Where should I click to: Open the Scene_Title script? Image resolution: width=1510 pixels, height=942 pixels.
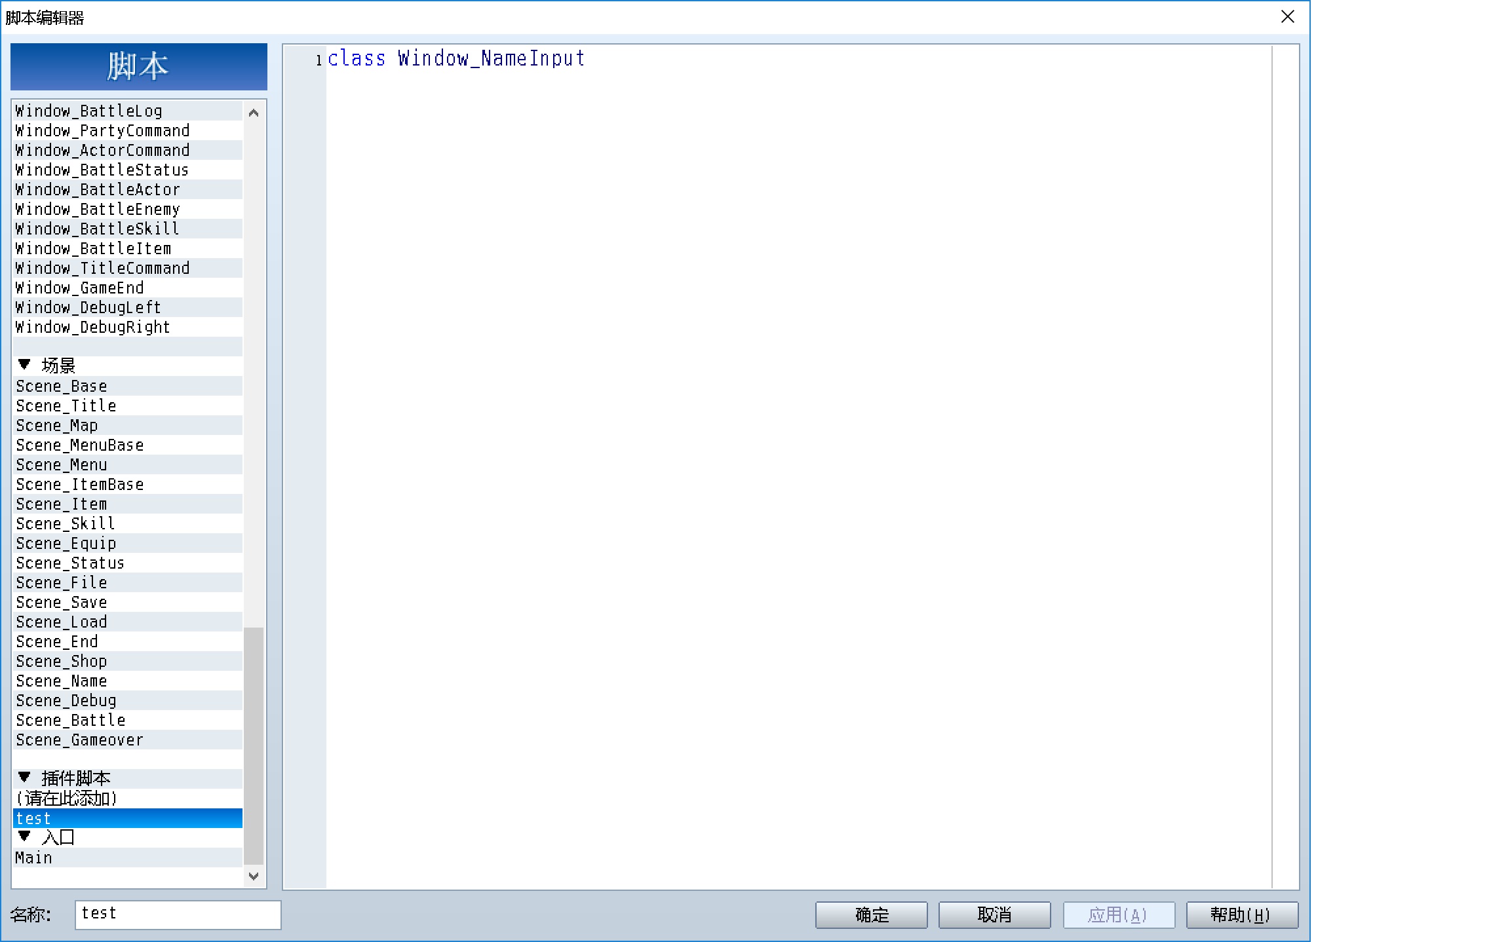click(x=128, y=405)
